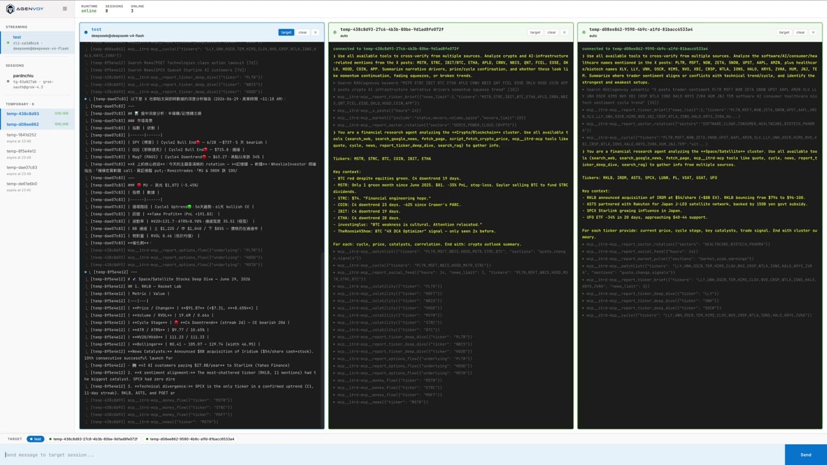Select the test target chip
The height and width of the screenshot is (465, 827).
pos(36,439)
